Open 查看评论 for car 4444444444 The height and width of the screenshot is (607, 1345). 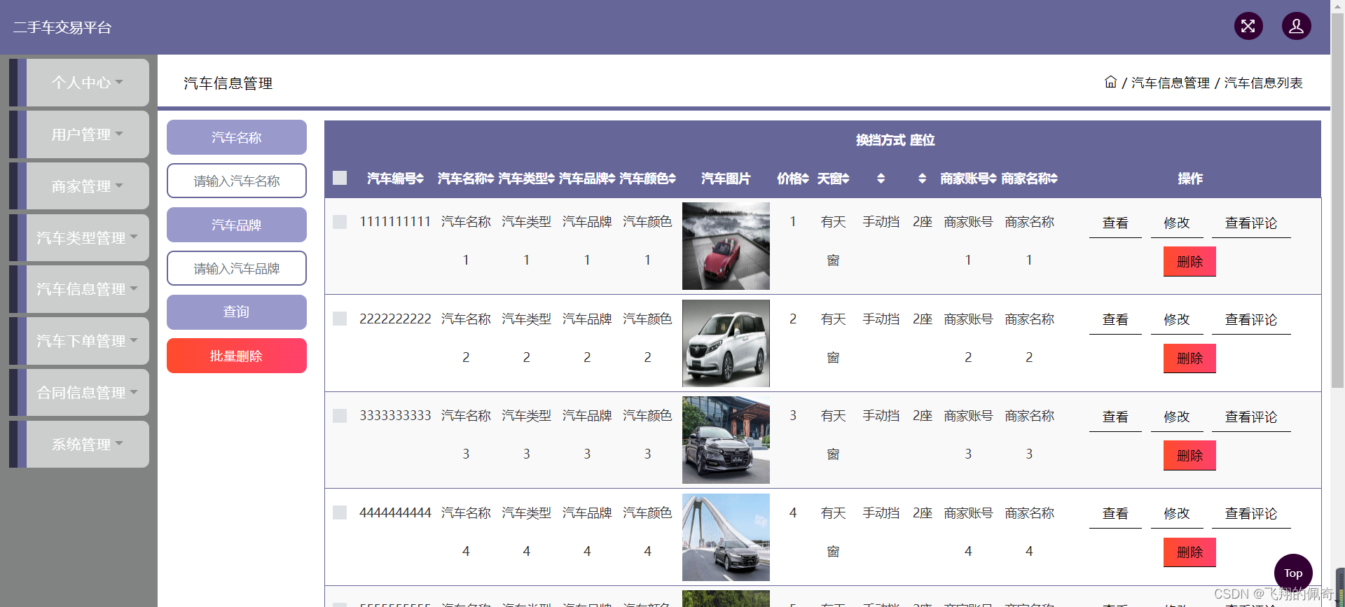tap(1251, 514)
